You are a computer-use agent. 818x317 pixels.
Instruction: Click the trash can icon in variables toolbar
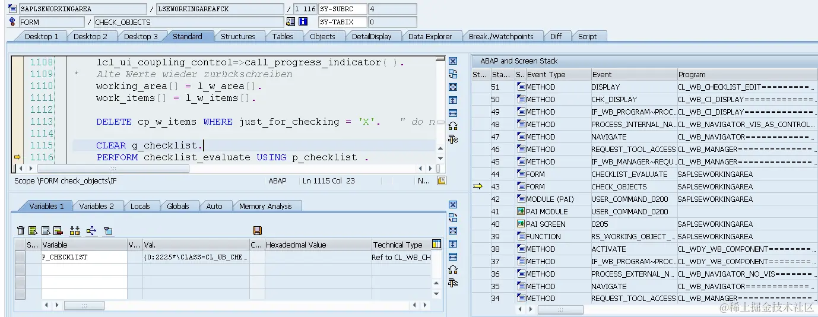[x=21, y=230]
